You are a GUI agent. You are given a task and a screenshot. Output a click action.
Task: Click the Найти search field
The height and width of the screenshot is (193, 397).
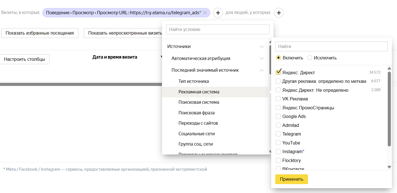331,46
